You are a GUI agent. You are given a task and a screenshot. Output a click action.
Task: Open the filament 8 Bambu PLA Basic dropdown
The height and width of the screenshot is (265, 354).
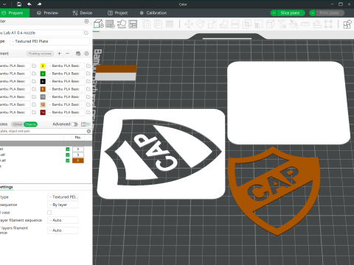pos(66,89)
